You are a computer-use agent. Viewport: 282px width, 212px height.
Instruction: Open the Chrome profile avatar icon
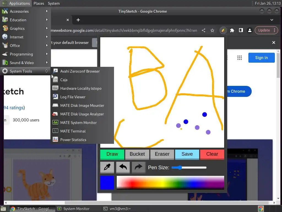250,30
